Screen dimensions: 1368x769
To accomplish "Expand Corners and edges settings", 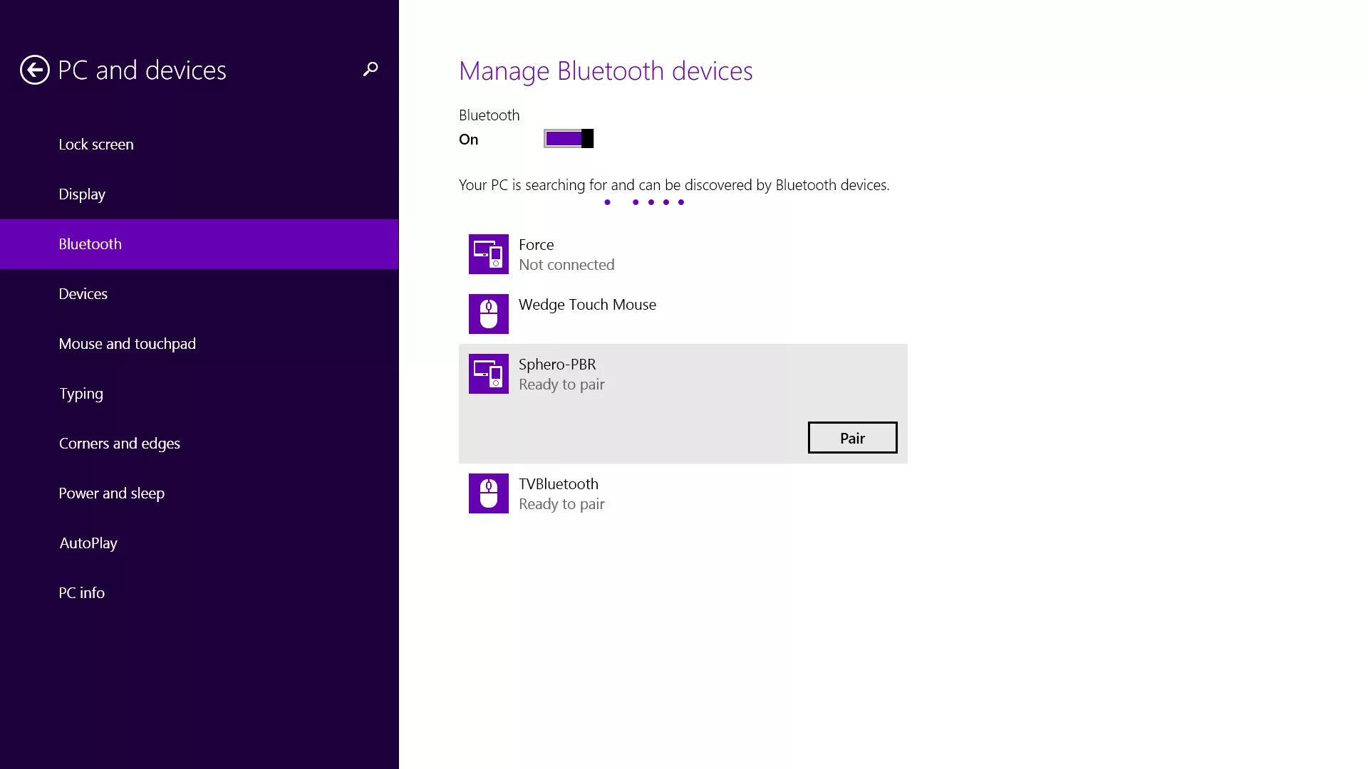I will (x=119, y=443).
